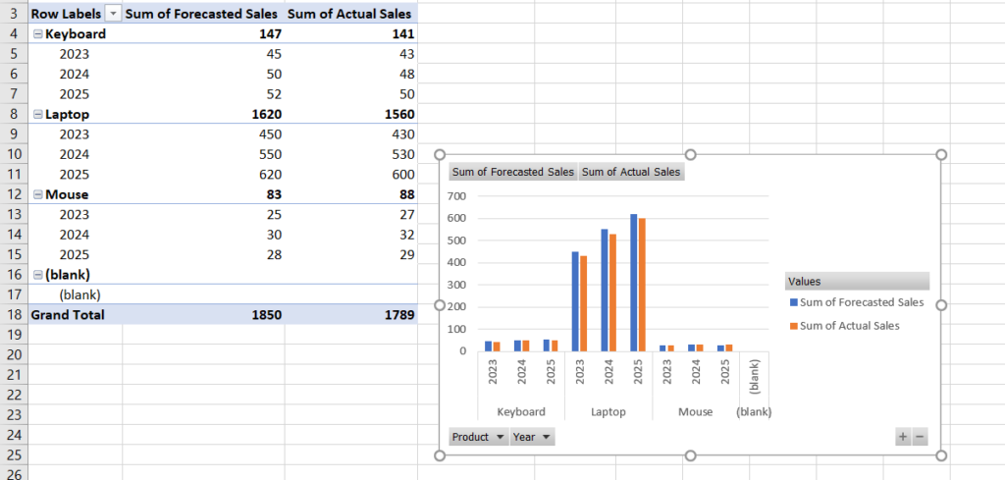
Task: Select Keyboard 2025 forecasted value 52
Action: [204, 94]
